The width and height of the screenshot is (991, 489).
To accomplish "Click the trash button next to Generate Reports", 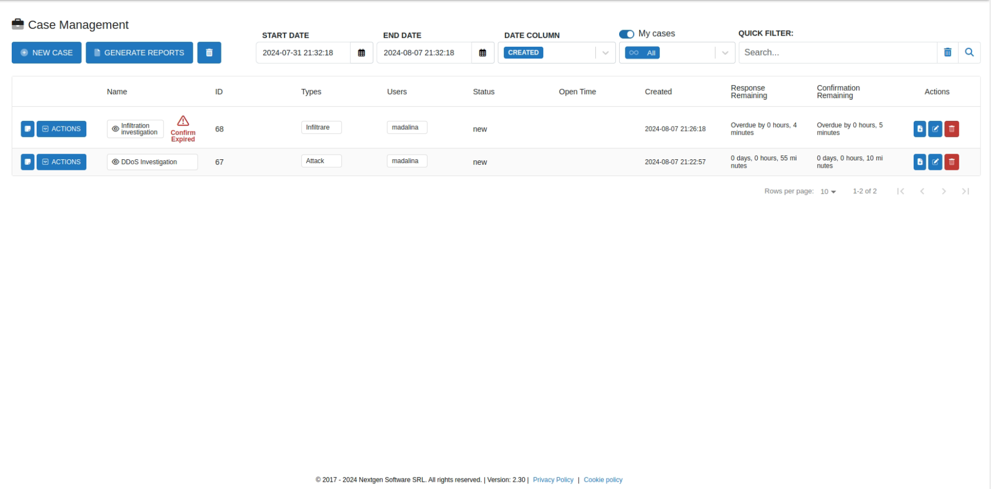I will (209, 52).
